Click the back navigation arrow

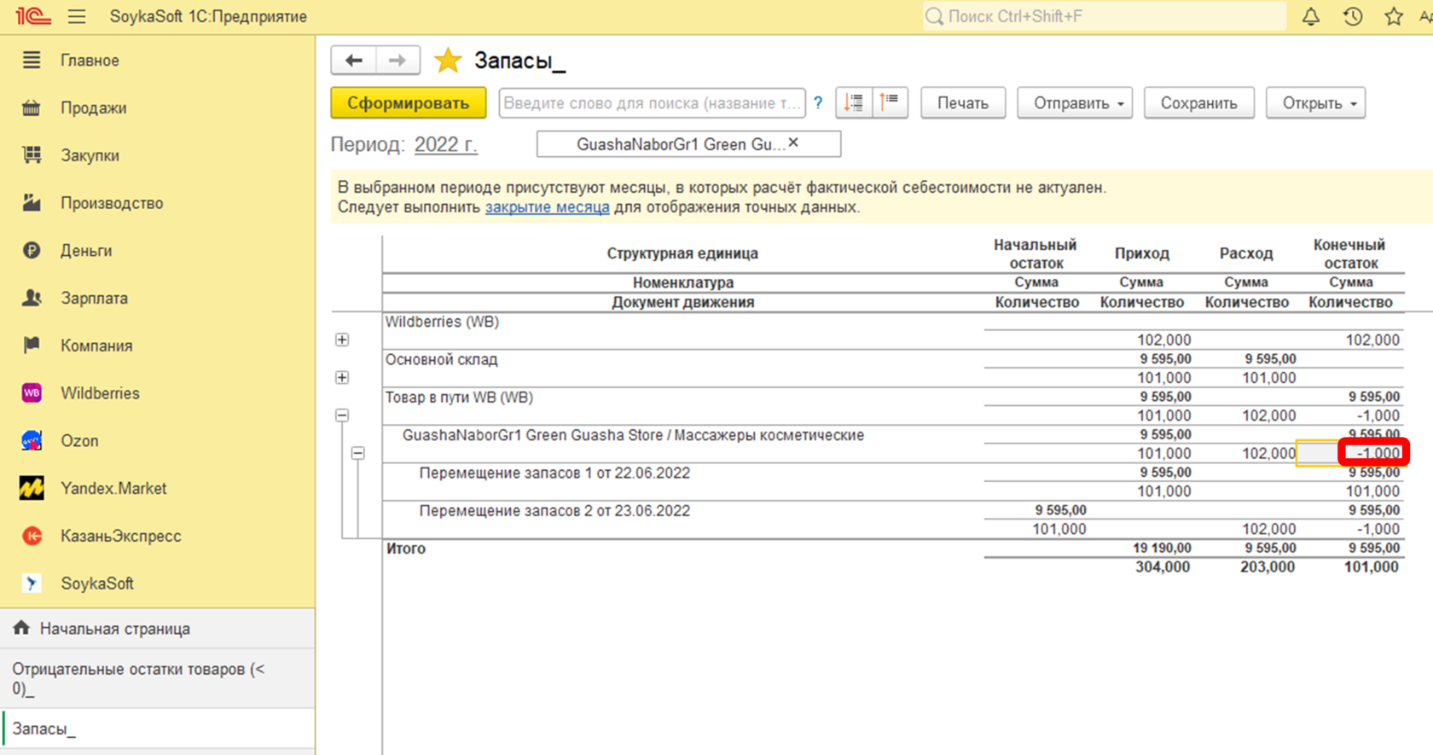click(x=353, y=61)
